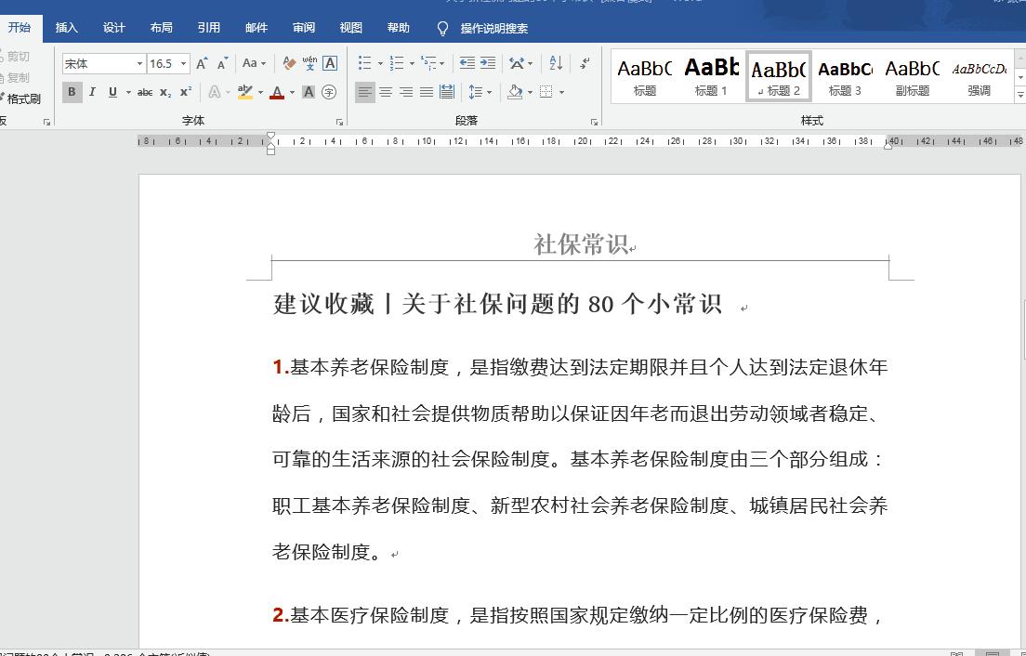Switch to the 插入 ribbon tab

click(67, 28)
